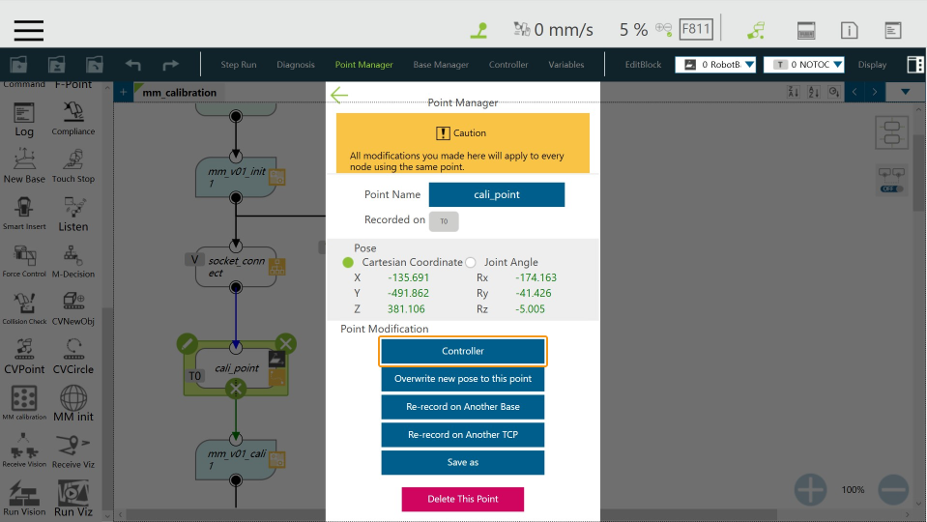Open Diagnosis menu
The height and width of the screenshot is (522, 927).
(x=296, y=65)
